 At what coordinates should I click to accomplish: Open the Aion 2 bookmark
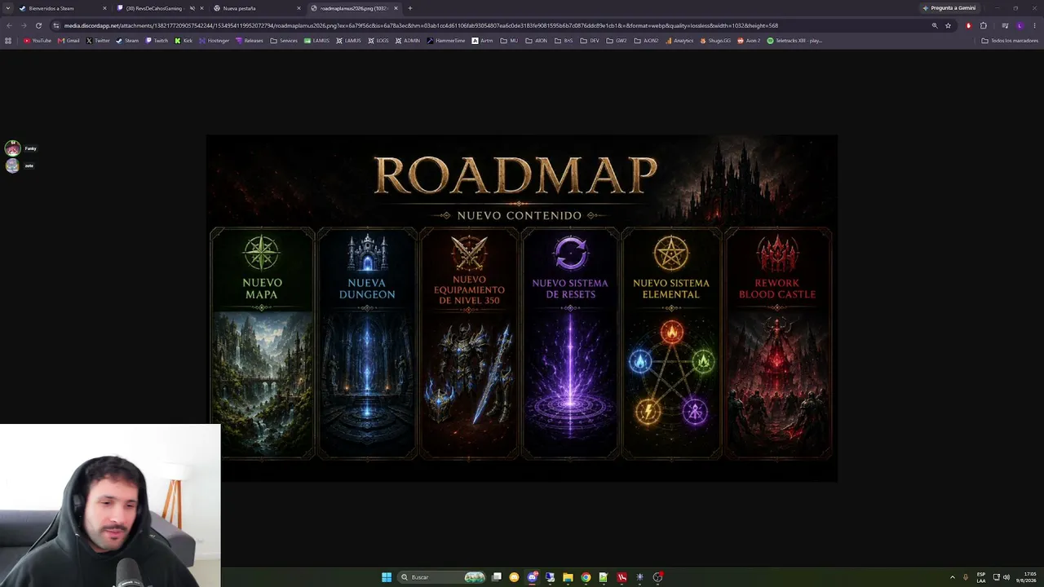[749, 41]
